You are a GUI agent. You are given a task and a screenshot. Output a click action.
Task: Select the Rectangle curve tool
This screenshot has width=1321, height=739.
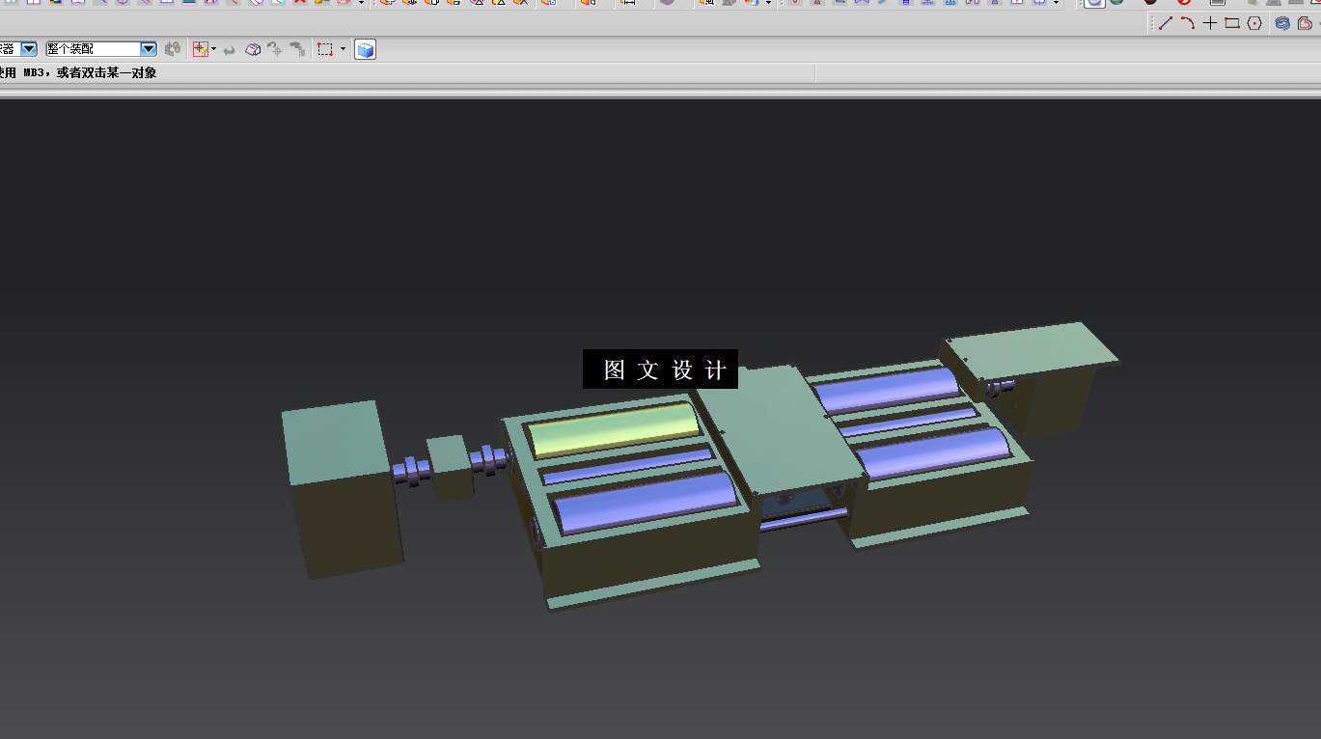click(x=1232, y=23)
